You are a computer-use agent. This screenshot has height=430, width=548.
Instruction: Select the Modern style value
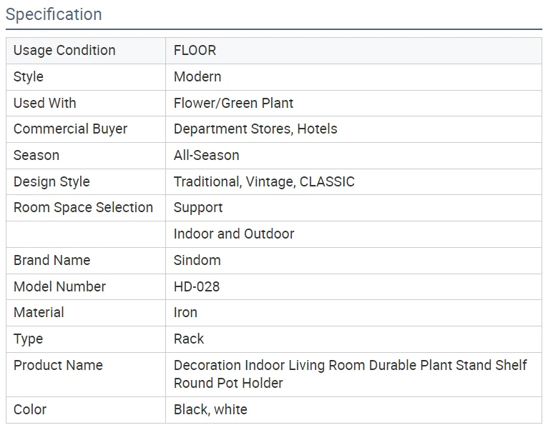click(x=197, y=77)
